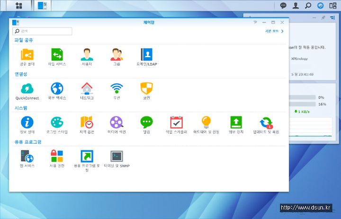Open the 네트워크 house icon
341x219 pixels.
[87, 88]
